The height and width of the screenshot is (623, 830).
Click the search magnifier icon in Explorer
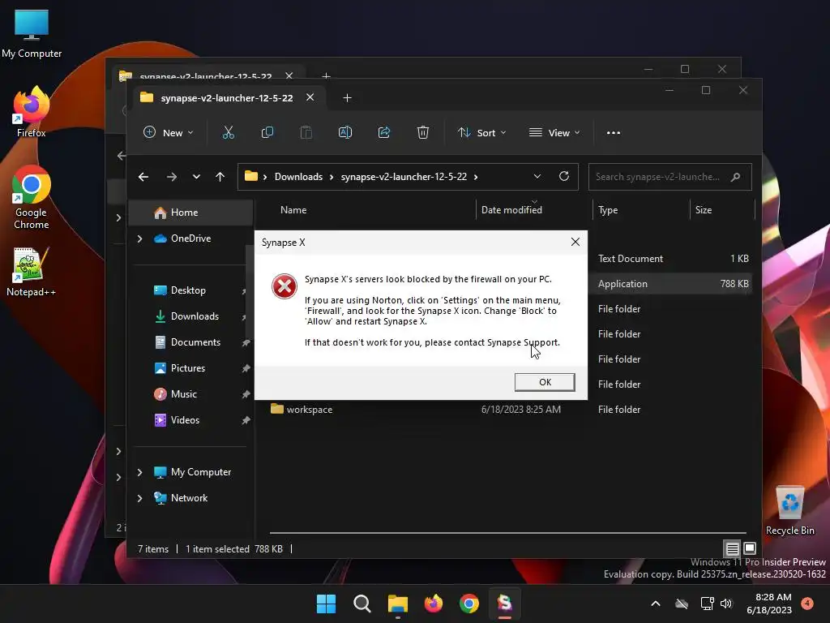pos(735,177)
